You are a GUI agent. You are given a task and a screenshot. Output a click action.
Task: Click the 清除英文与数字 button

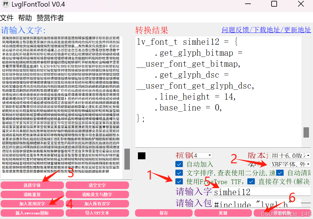[x=97, y=194]
